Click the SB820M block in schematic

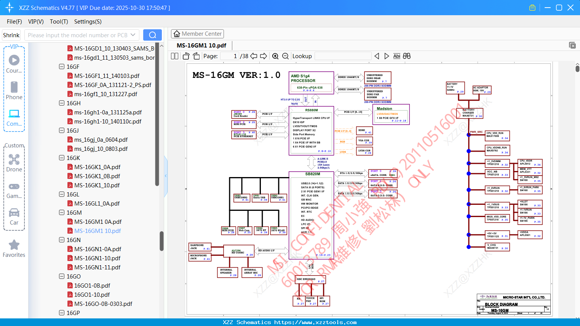coord(312,215)
